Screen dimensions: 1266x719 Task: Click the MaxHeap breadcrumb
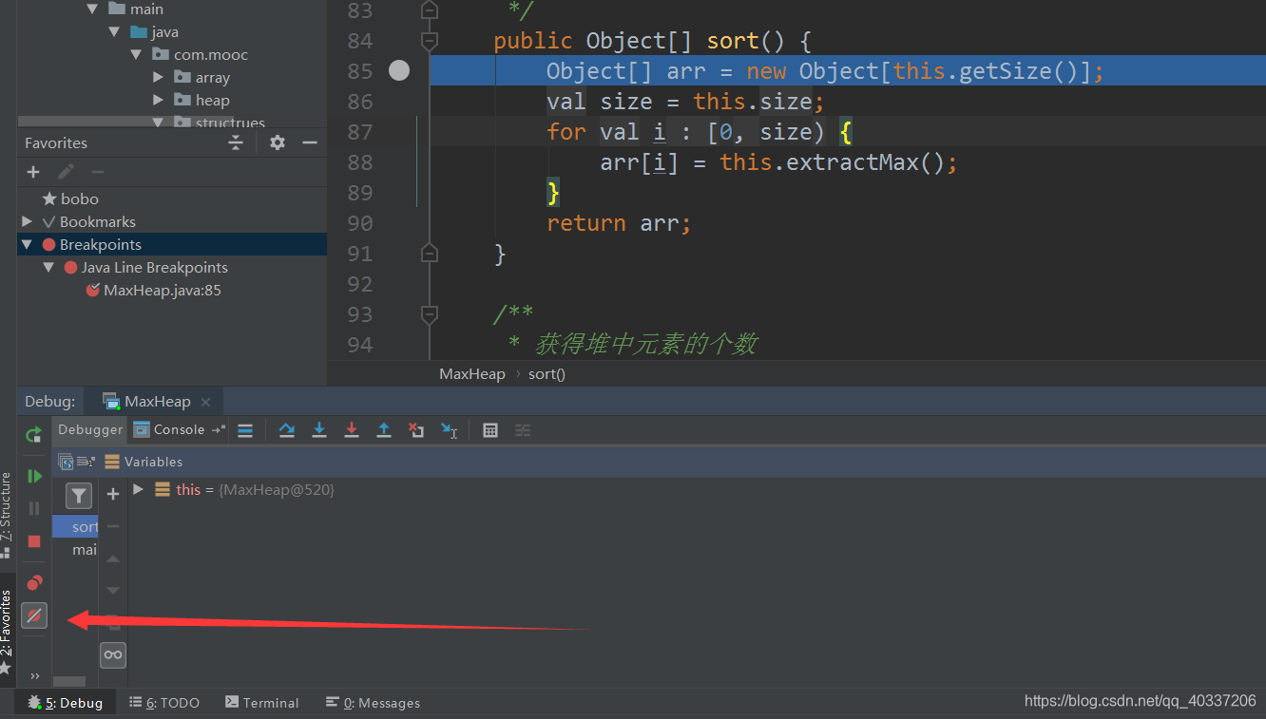[x=472, y=373]
